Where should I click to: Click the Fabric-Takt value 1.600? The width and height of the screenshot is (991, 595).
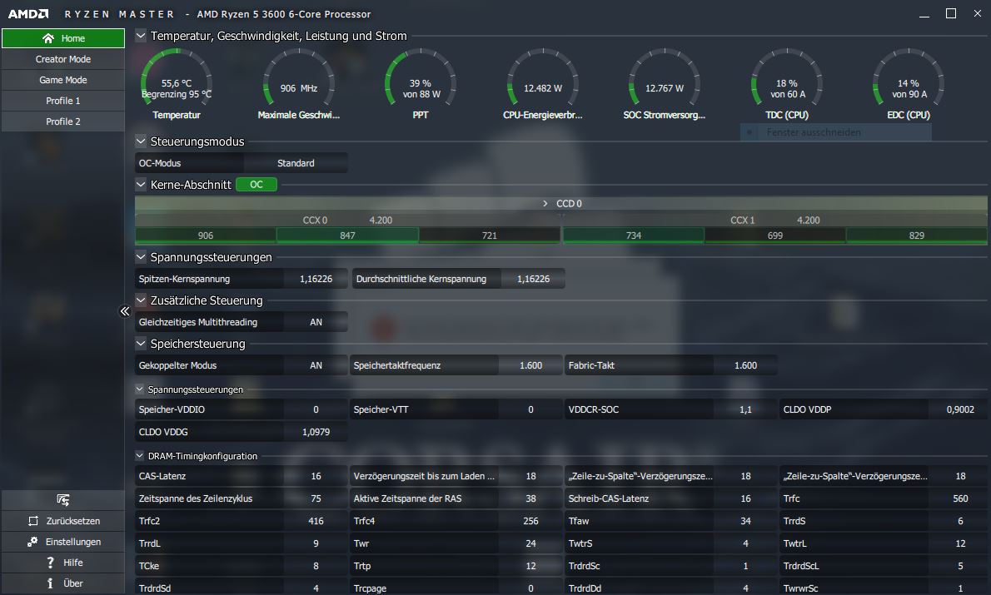tap(746, 365)
